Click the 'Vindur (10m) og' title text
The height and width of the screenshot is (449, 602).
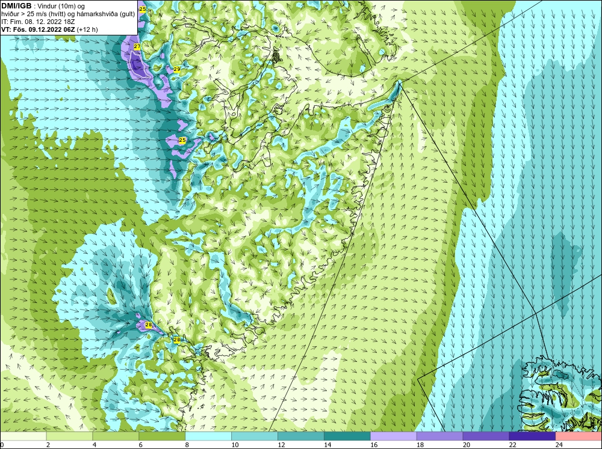point(62,6)
